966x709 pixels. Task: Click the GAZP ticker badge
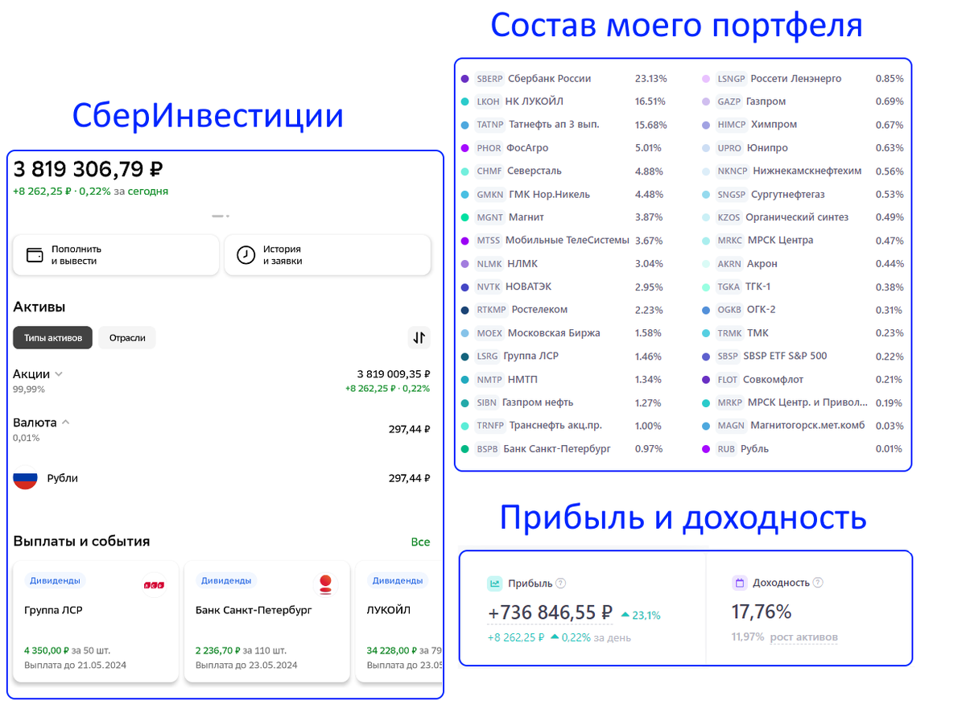(729, 102)
